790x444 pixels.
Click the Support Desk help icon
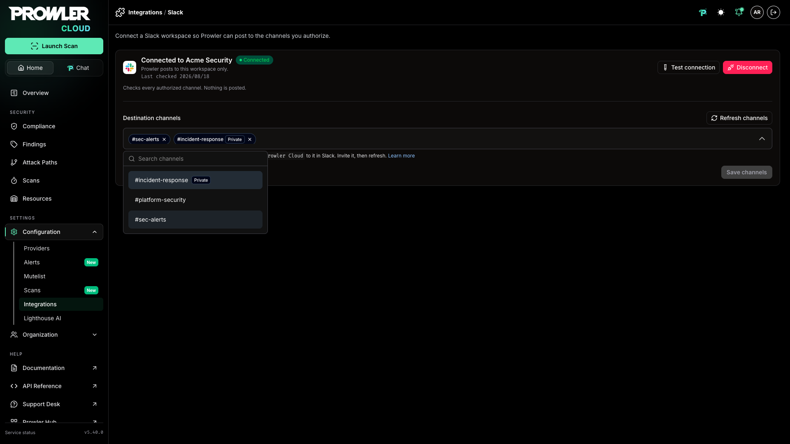(14, 404)
